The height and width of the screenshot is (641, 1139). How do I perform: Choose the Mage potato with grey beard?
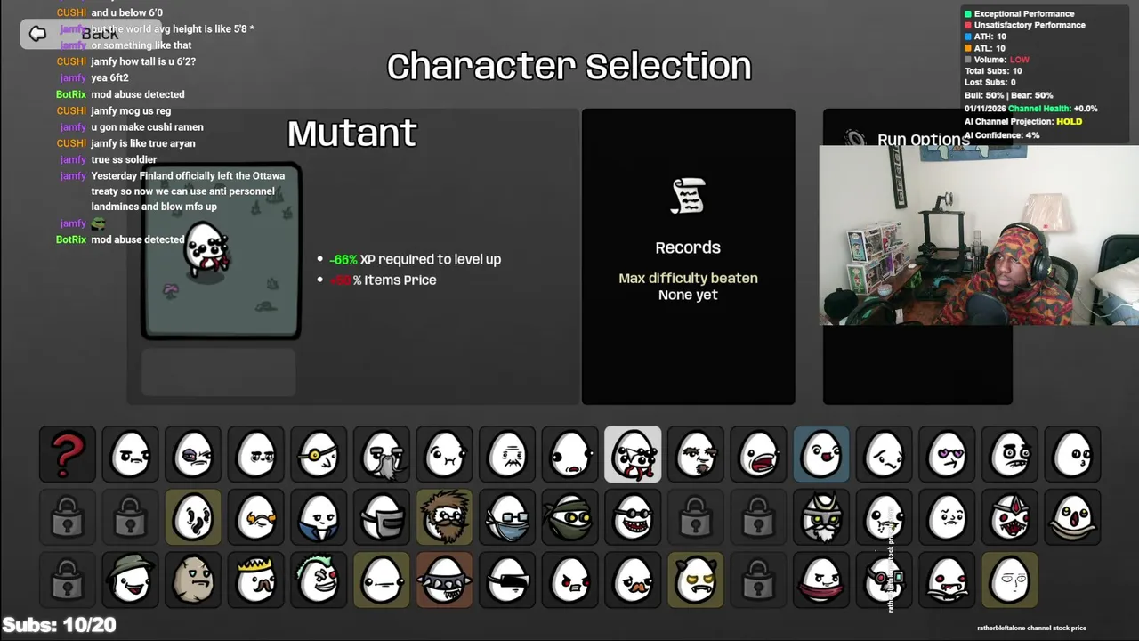382,454
